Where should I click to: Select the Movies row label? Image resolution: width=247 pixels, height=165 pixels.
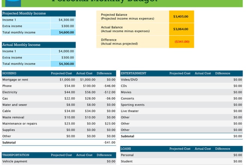click(126, 92)
